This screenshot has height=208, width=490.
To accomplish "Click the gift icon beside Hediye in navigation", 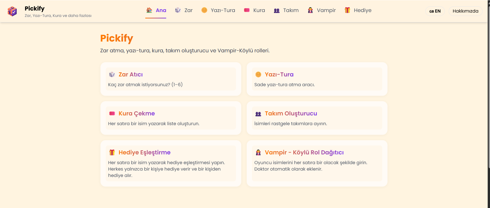I will [347, 10].
